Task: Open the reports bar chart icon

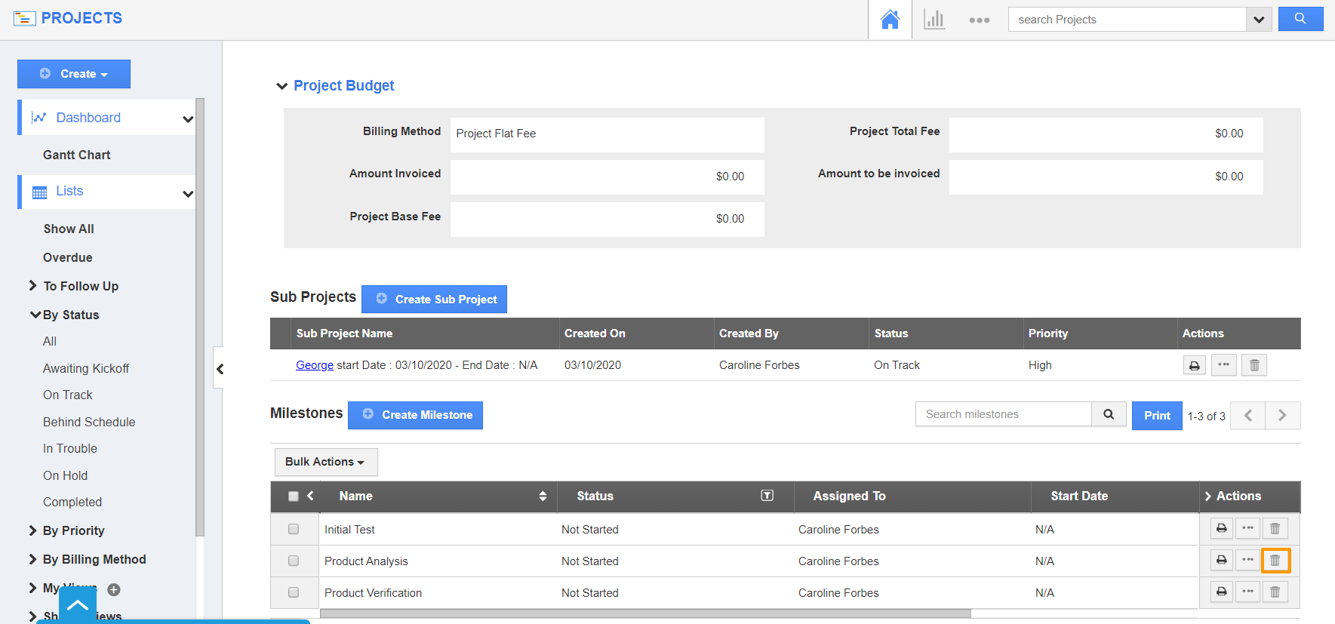Action: coord(934,20)
